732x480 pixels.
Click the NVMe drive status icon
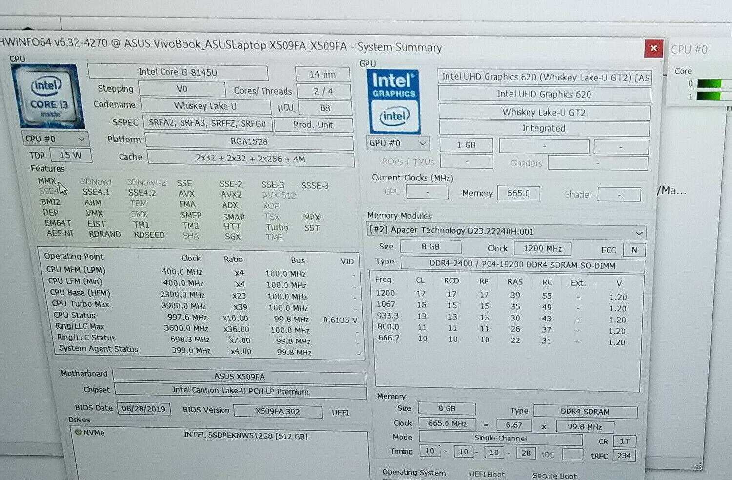click(x=78, y=432)
